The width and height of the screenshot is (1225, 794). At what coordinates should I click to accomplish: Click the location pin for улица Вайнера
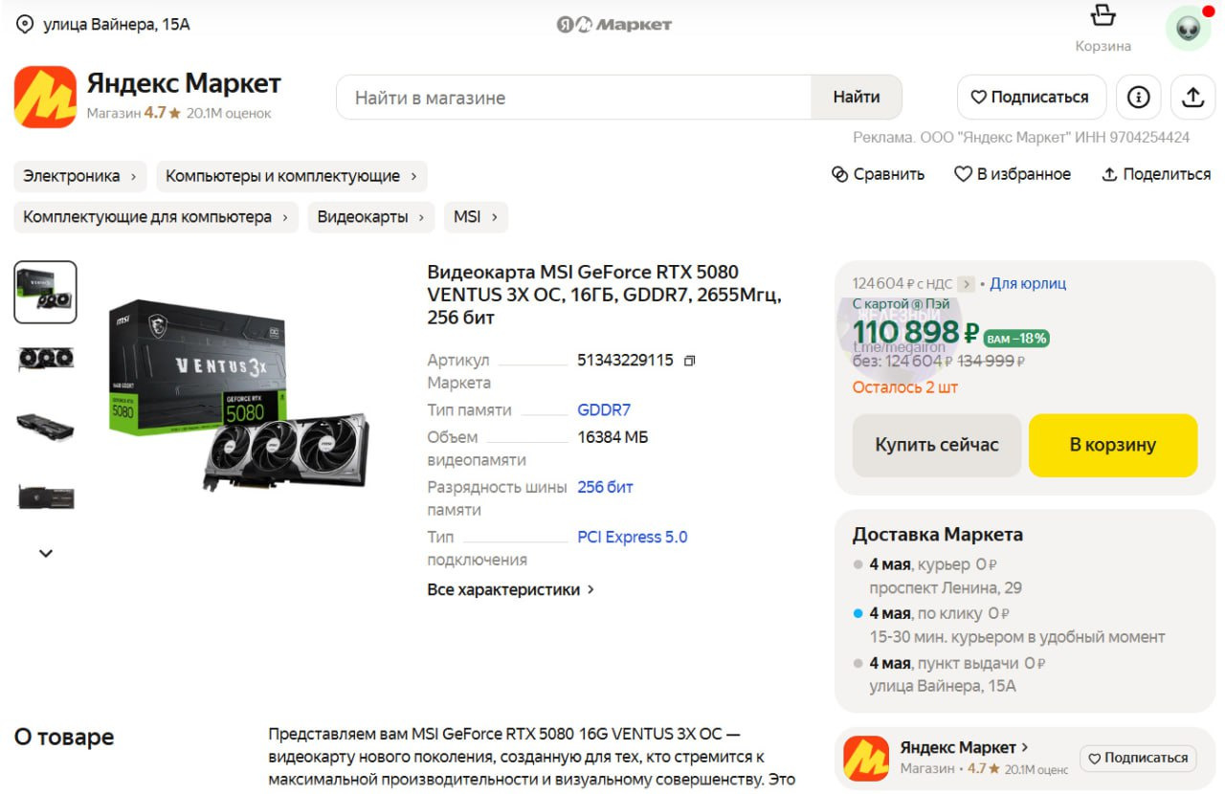pyautogui.click(x=25, y=24)
